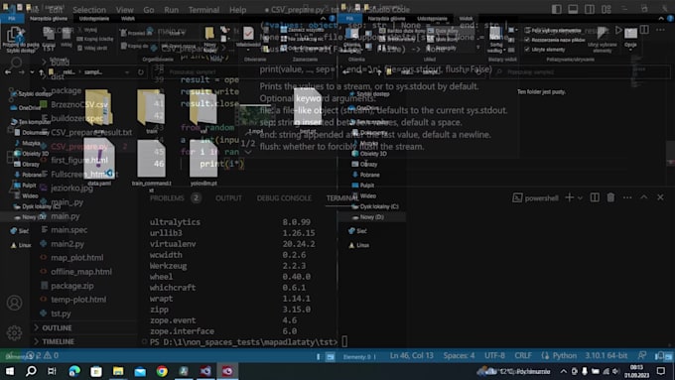675x380 pixels.
Task: Click Właściwości icon in Explorer ribbon
Action: (x=248, y=38)
